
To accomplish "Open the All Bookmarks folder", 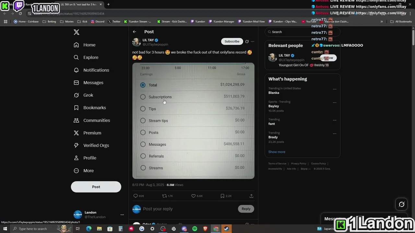I will tap(401, 22).
